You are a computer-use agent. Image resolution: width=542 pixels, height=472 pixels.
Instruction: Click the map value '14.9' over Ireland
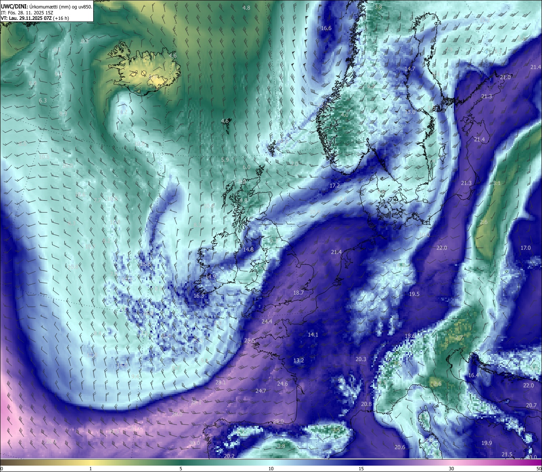210,277
